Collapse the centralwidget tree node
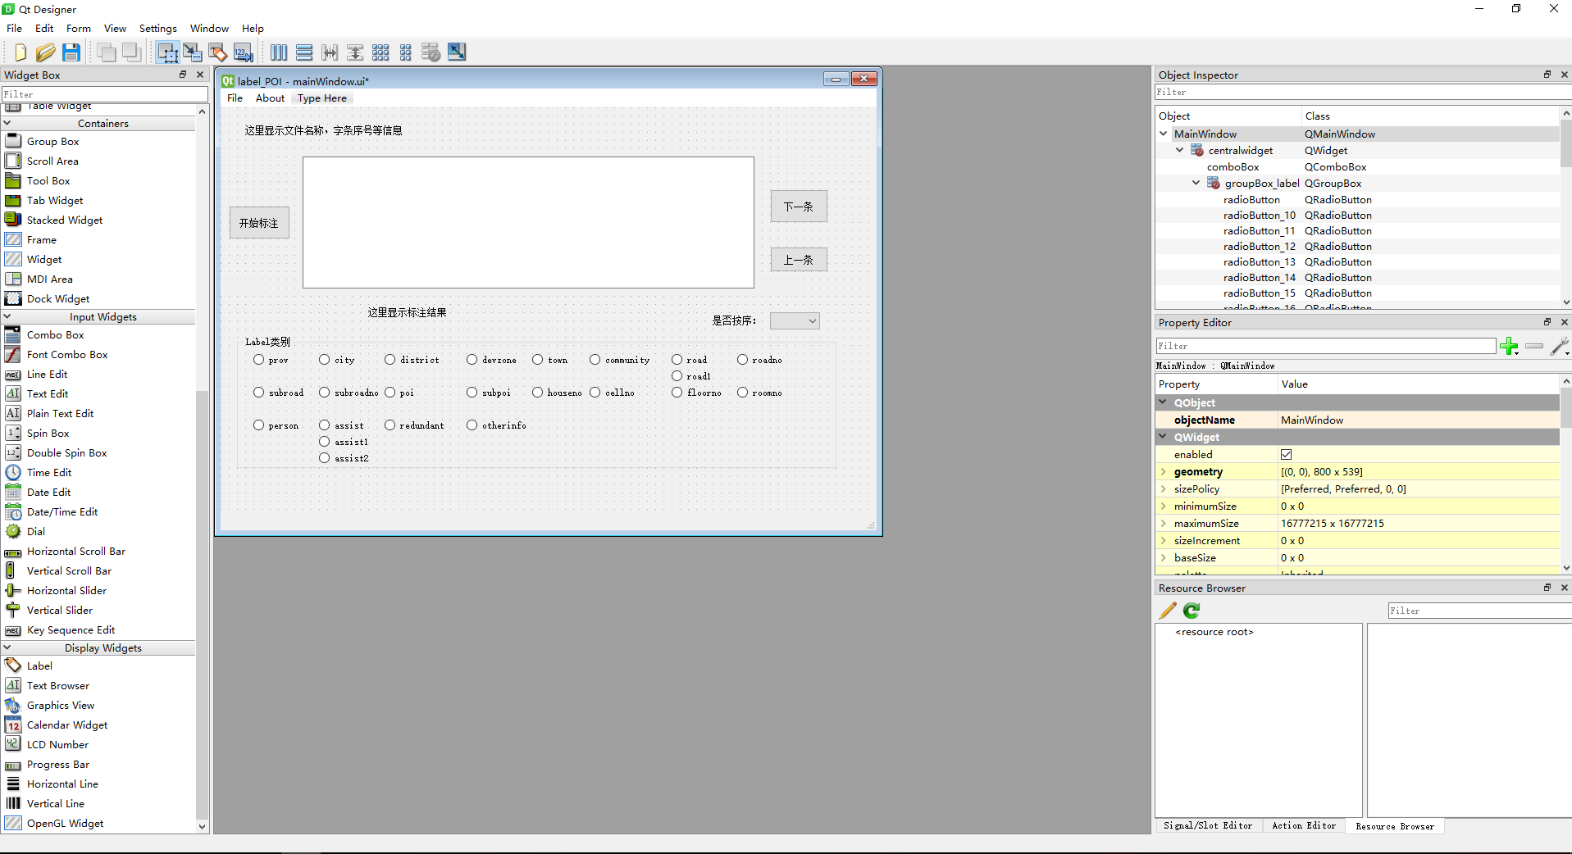 1180,150
